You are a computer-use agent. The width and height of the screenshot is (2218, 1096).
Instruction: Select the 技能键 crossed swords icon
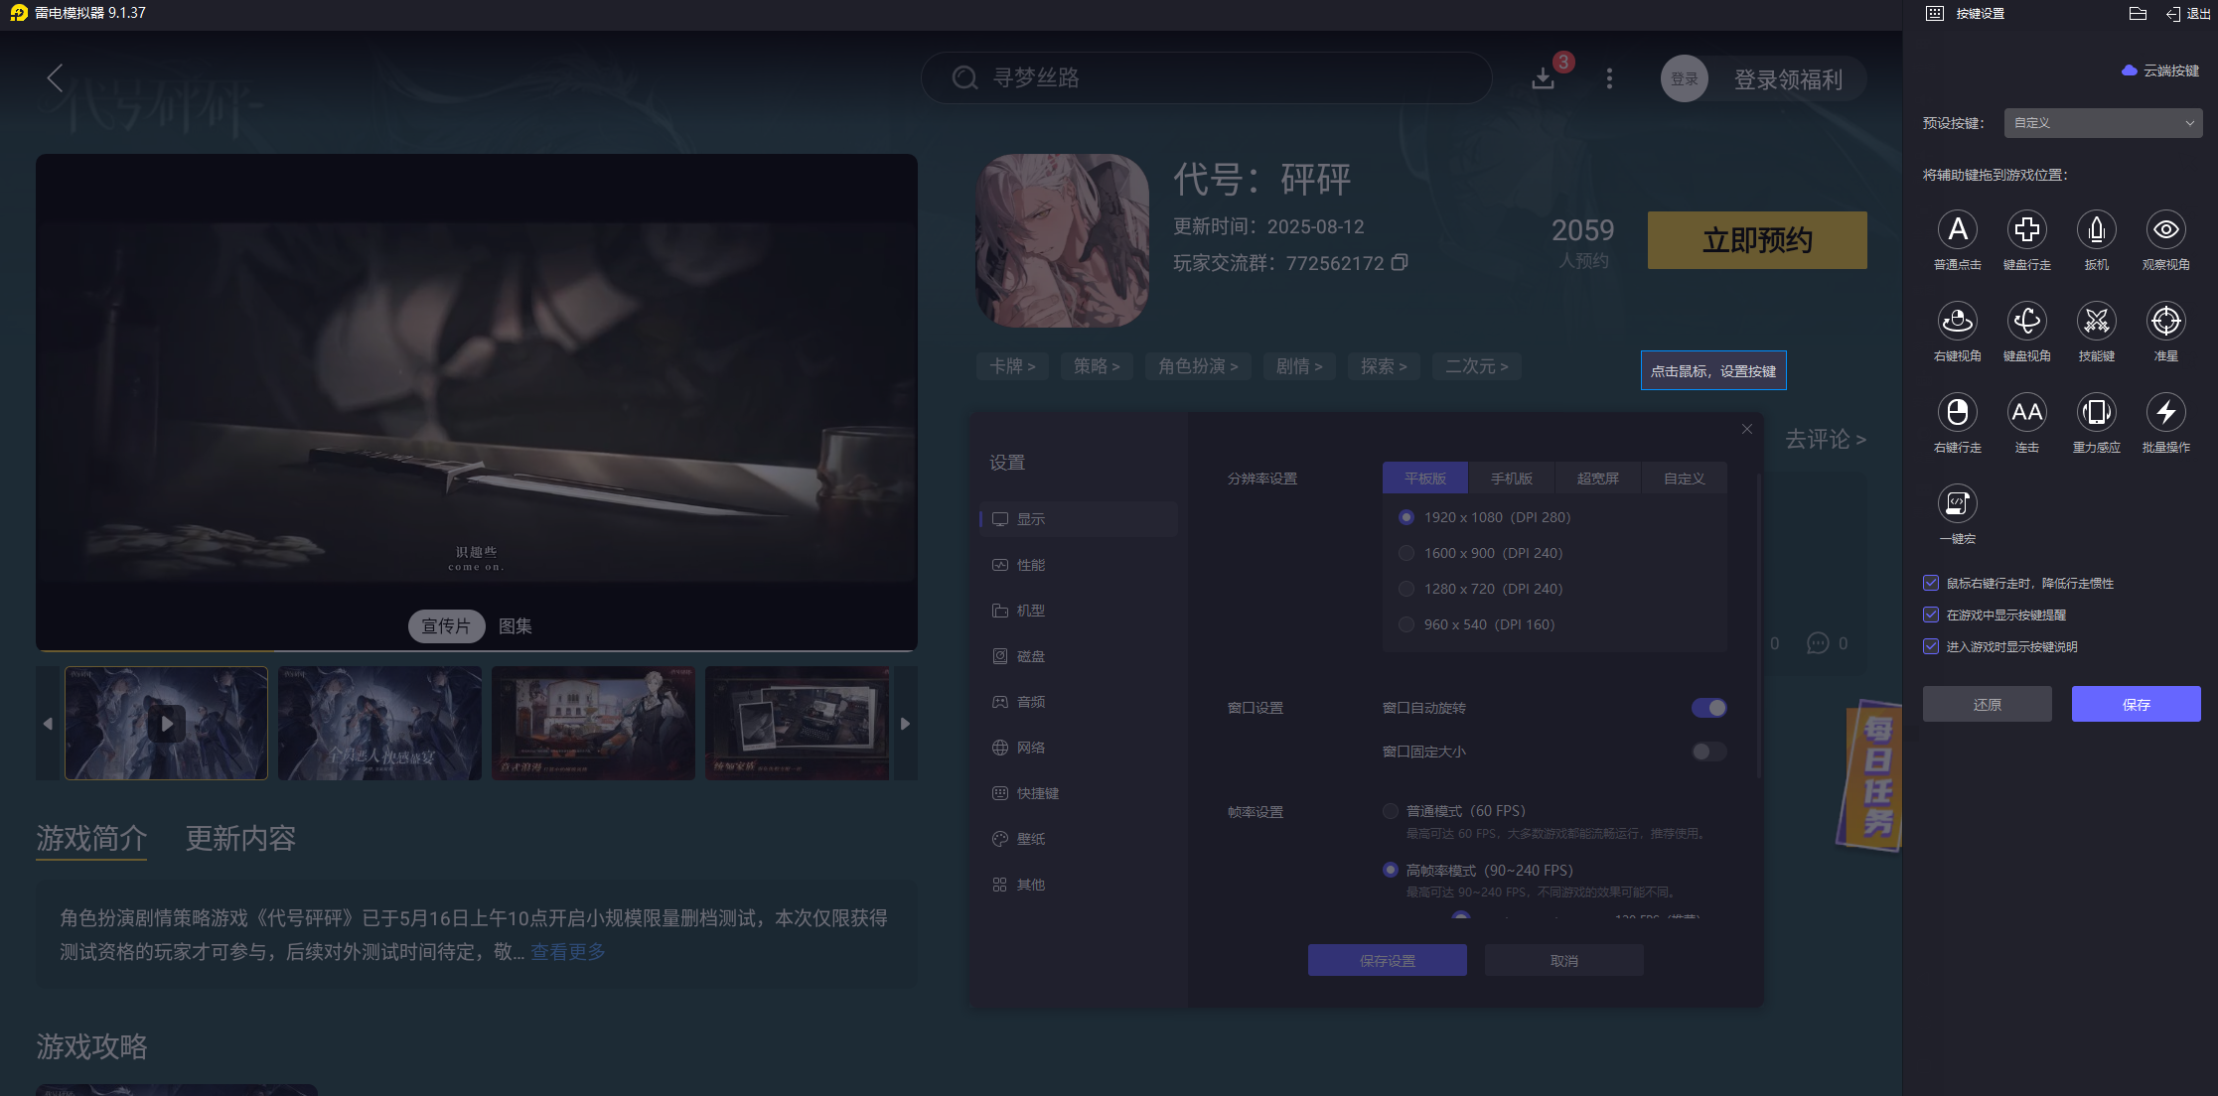[x=2096, y=322]
